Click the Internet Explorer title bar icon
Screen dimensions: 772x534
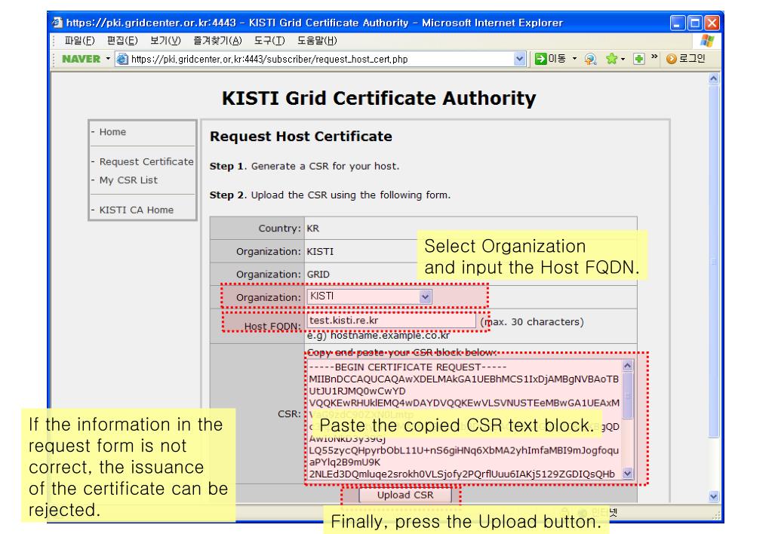(57, 22)
